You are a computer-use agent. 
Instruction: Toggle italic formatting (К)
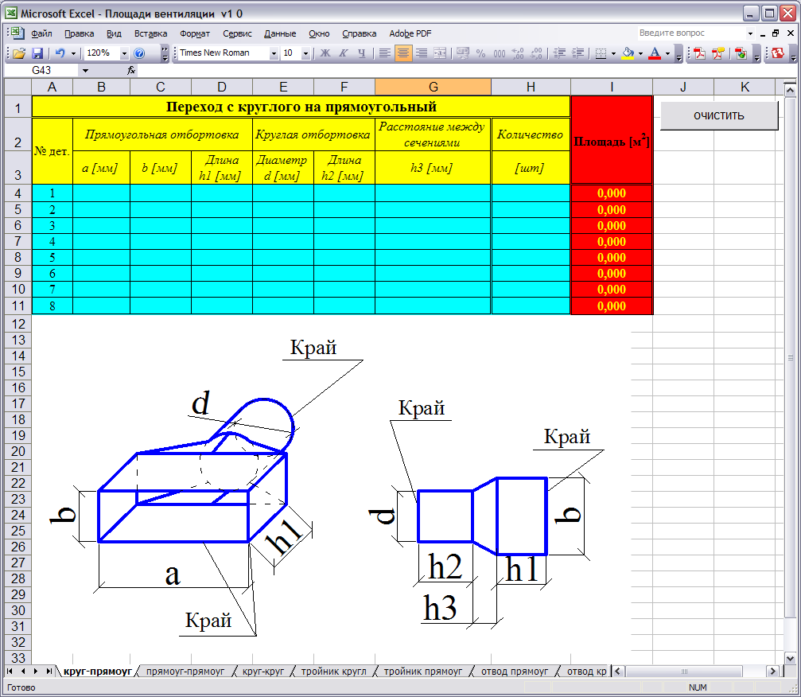pos(344,53)
